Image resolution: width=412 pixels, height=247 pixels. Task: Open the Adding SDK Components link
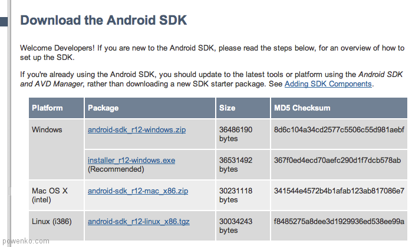328,84
